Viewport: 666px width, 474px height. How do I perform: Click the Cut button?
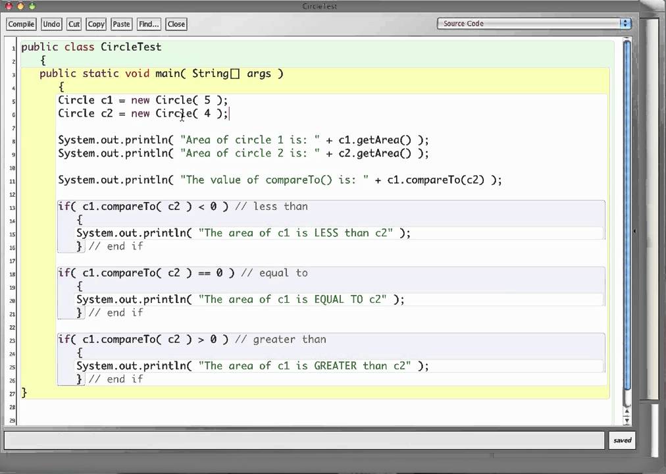(74, 24)
